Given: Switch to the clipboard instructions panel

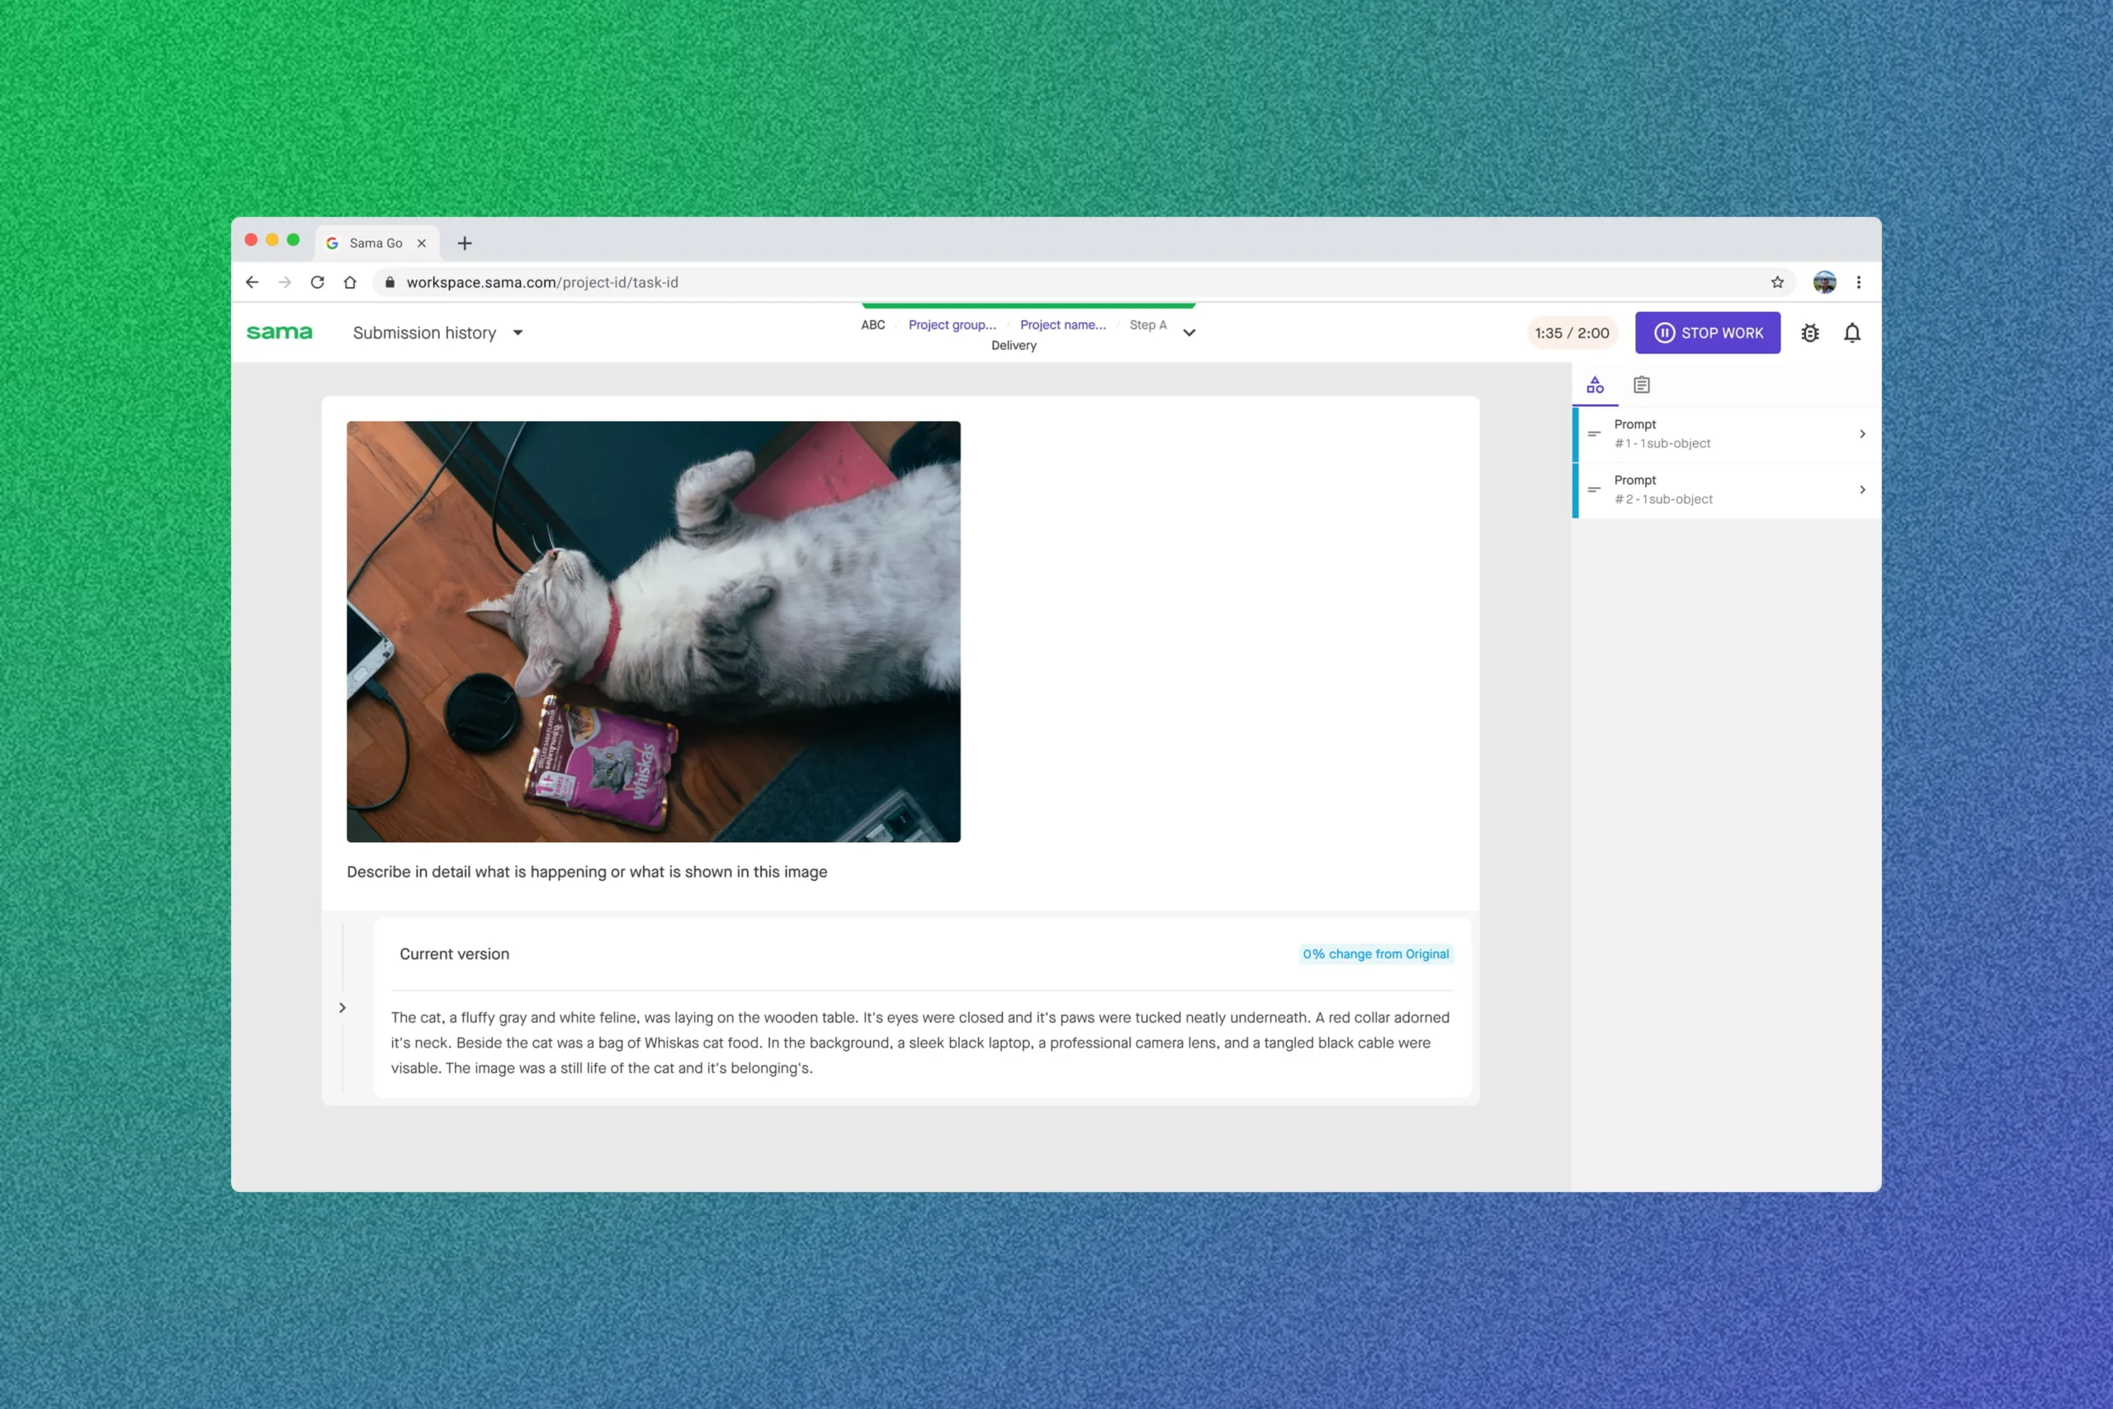Looking at the screenshot, I should [x=1642, y=385].
